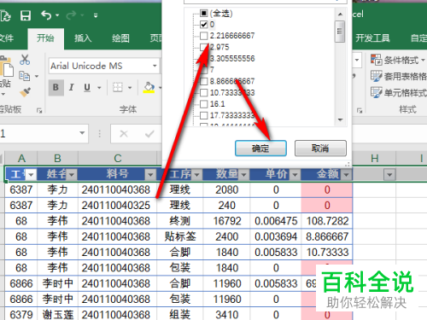
Task: Click the 确定 (OK) button
Action: [x=260, y=148]
